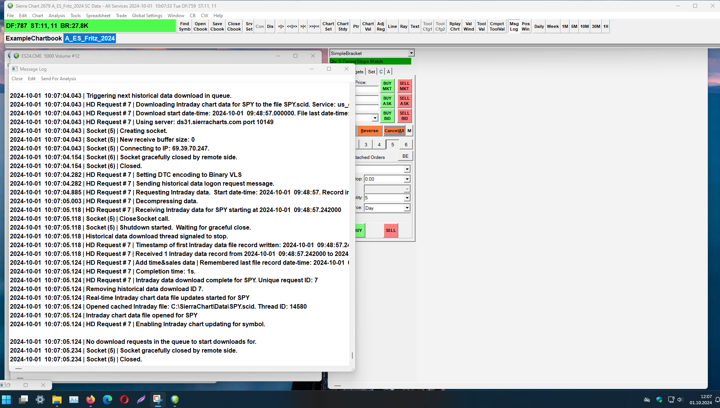720x408 pixels.
Task: Set the chart to 30M bars
Action: pyautogui.click(x=596, y=26)
